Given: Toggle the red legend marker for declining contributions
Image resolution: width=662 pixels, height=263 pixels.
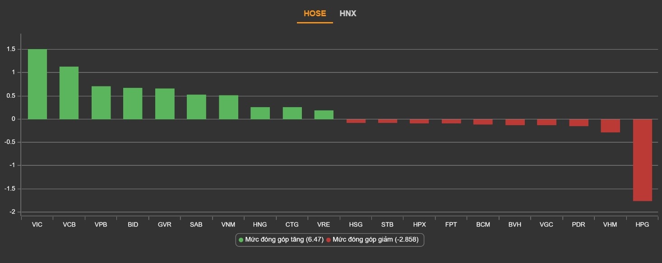Looking at the screenshot, I should [329, 240].
